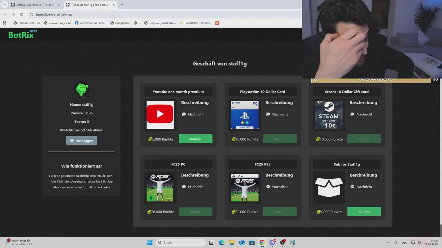This screenshot has width=442, height=248.
Task: Click the FC25 PC cover image
Action: coord(160,187)
